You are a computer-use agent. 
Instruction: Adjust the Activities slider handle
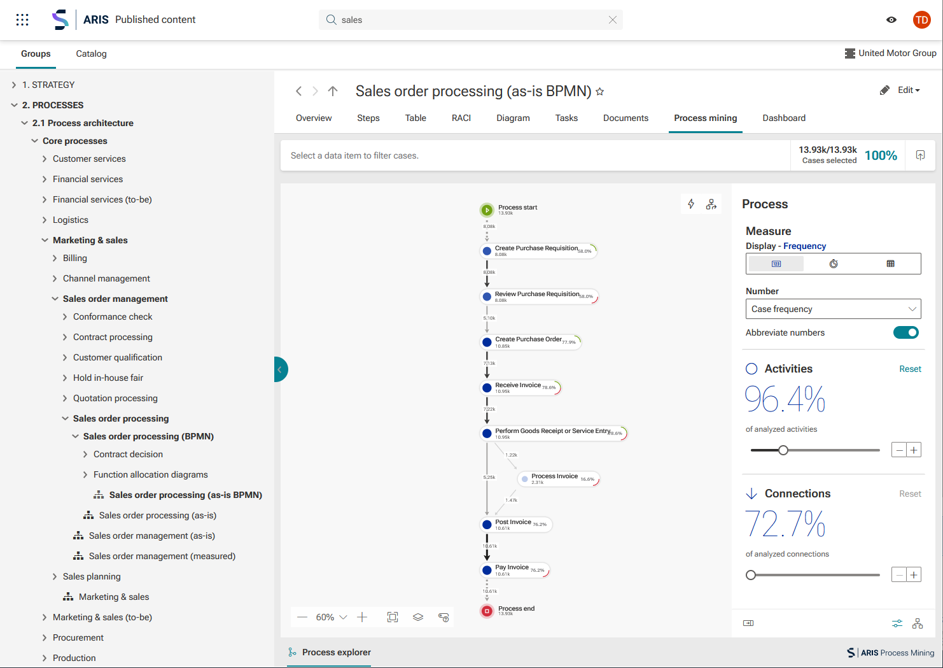(x=783, y=450)
